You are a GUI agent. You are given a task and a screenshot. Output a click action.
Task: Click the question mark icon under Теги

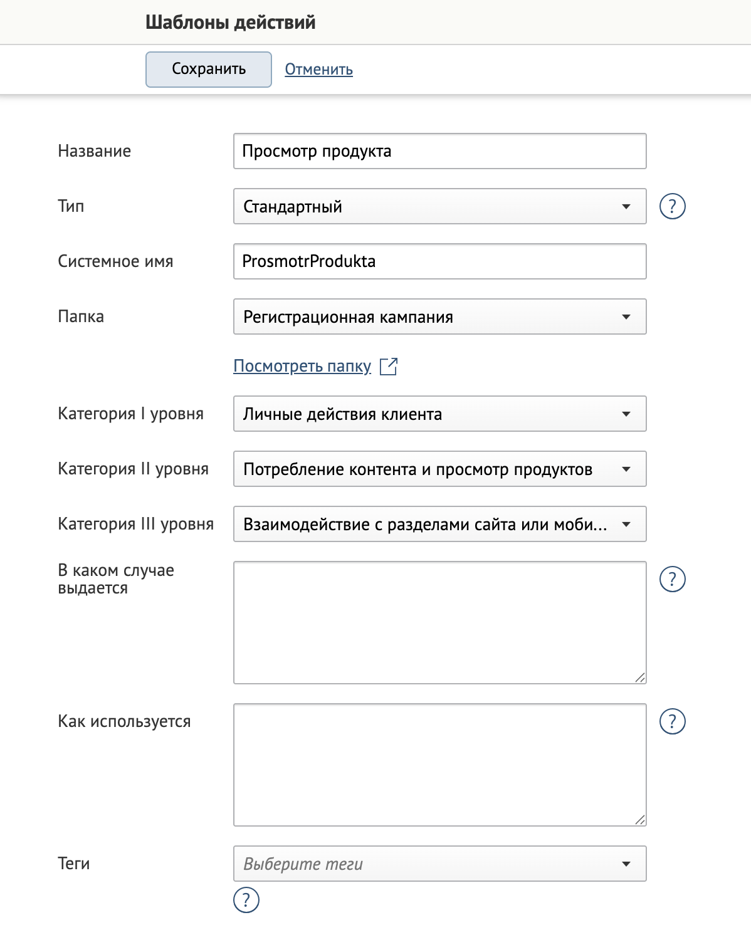point(246,899)
